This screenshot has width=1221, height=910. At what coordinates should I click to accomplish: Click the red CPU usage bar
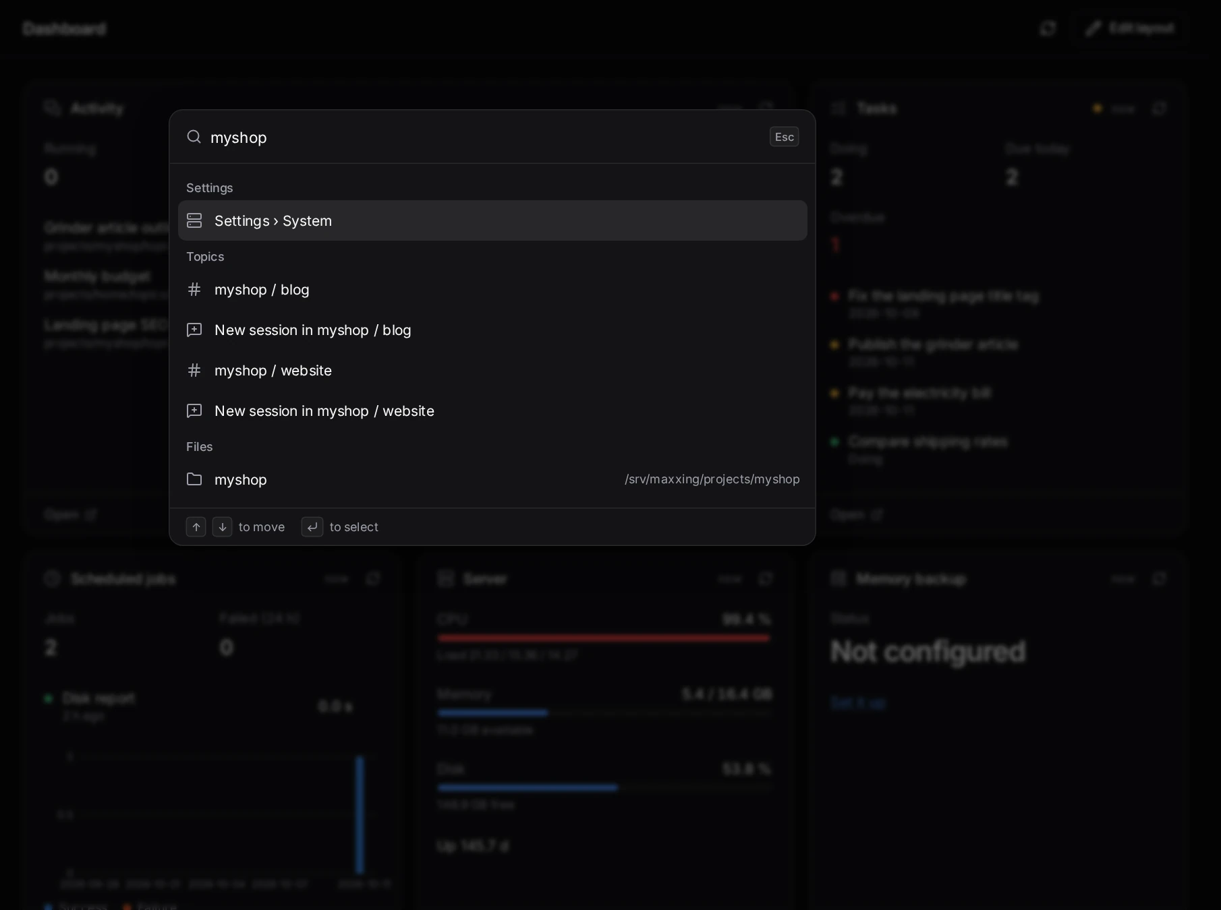click(x=604, y=638)
